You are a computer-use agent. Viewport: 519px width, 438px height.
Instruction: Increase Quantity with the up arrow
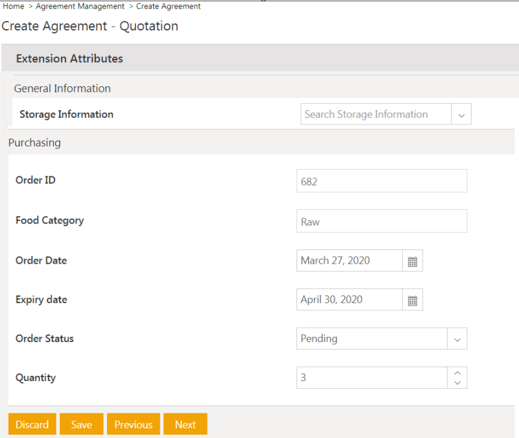[x=457, y=373]
